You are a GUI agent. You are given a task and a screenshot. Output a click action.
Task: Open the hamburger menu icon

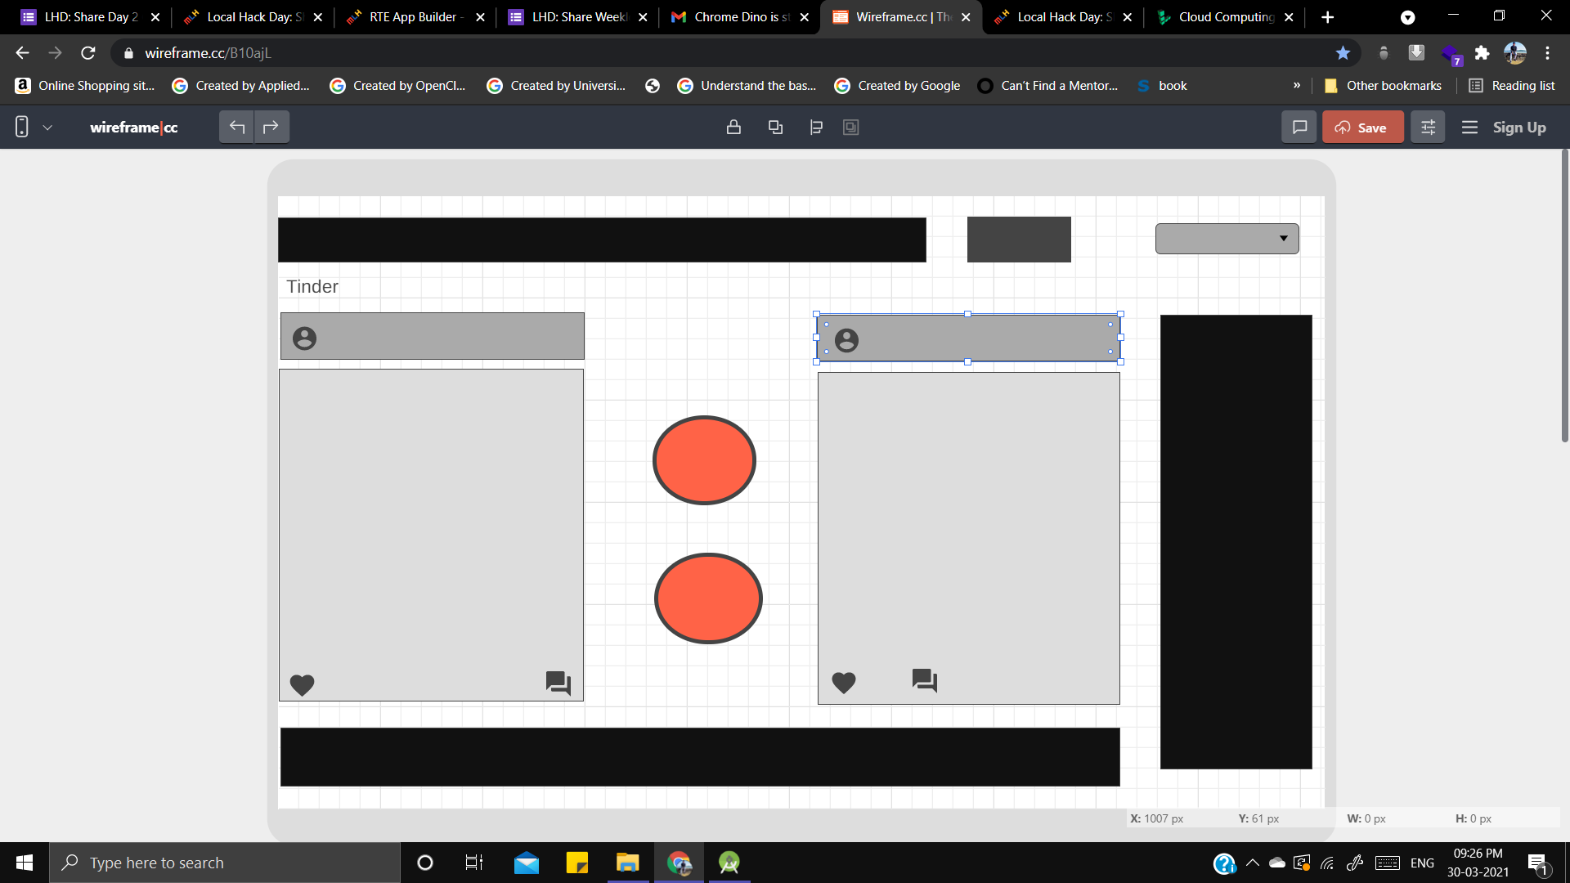[1469, 127]
